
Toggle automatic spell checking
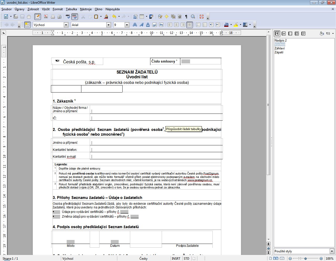coord(75,17)
